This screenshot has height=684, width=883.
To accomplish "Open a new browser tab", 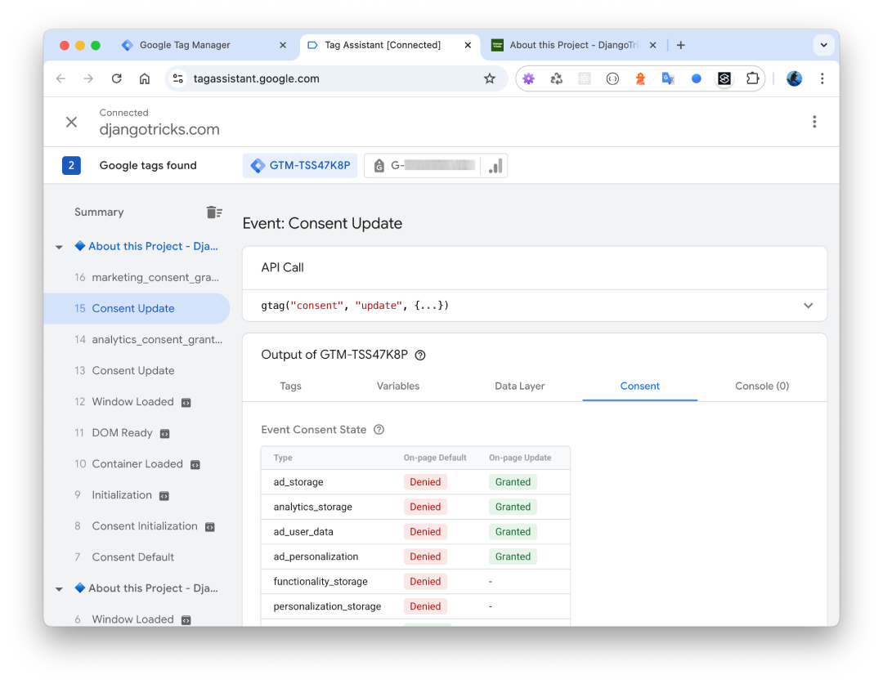I will click(681, 45).
